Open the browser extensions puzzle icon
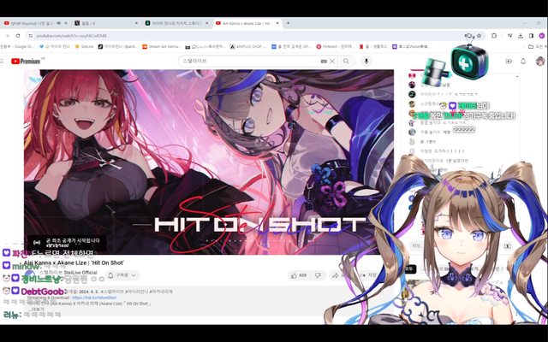Screen dimensions: 548x342 (x=494, y=35)
